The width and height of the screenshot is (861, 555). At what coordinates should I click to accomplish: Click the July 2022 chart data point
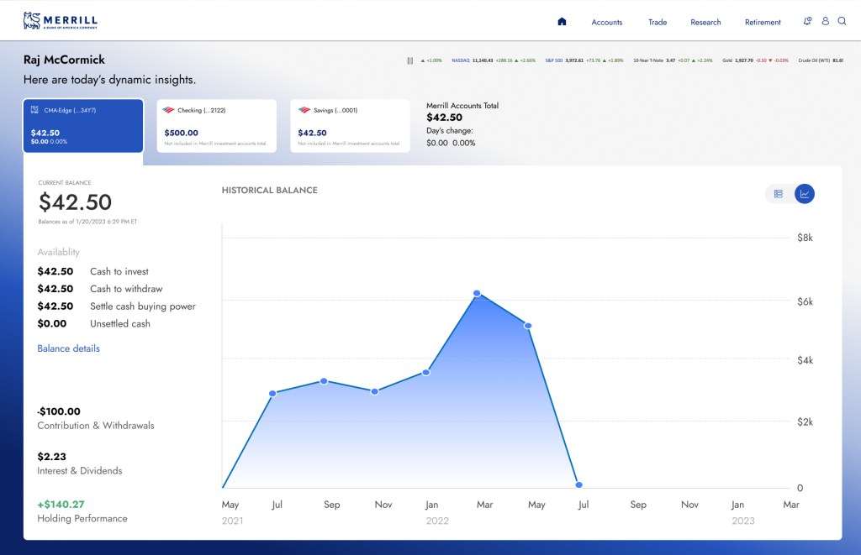pyautogui.click(x=578, y=484)
